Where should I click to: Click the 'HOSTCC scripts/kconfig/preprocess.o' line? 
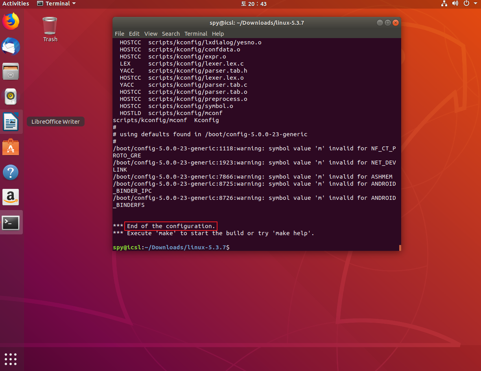[183, 99]
